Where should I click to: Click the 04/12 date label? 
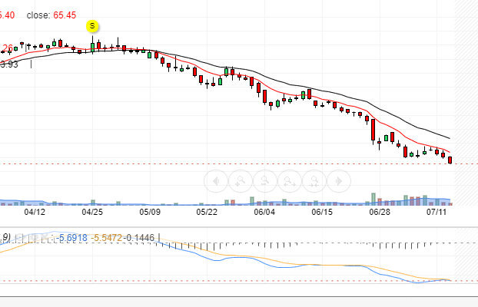35,212
